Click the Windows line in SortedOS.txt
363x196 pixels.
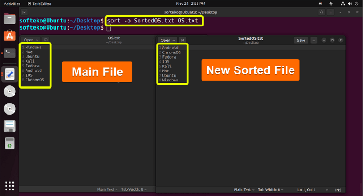pyautogui.click(x=170, y=80)
